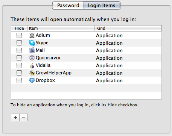Image resolution: width=172 pixels, height=136 pixels.
Task: Click the Quicksilver icon
Action: click(32, 58)
